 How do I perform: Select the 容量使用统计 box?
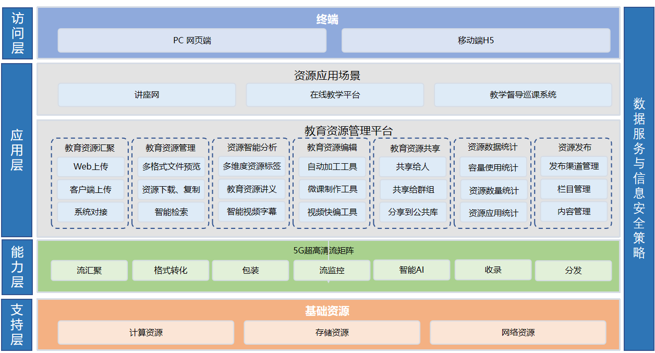[x=493, y=168]
